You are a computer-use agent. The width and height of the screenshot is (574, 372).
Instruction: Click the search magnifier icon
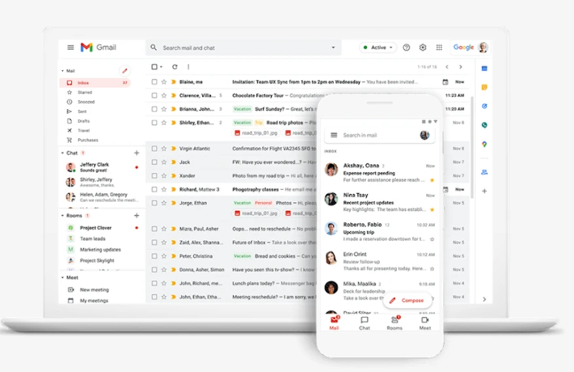(x=154, y=48)
